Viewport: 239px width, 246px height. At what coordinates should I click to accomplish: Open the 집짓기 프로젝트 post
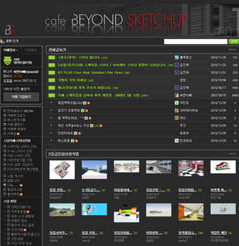pyautogui.click(x=69, y=110)
